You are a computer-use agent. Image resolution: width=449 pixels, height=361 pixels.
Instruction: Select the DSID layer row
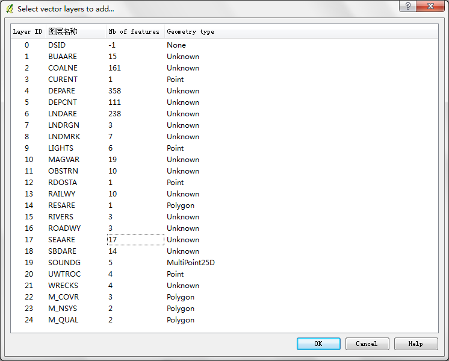(x=224, y=45)
